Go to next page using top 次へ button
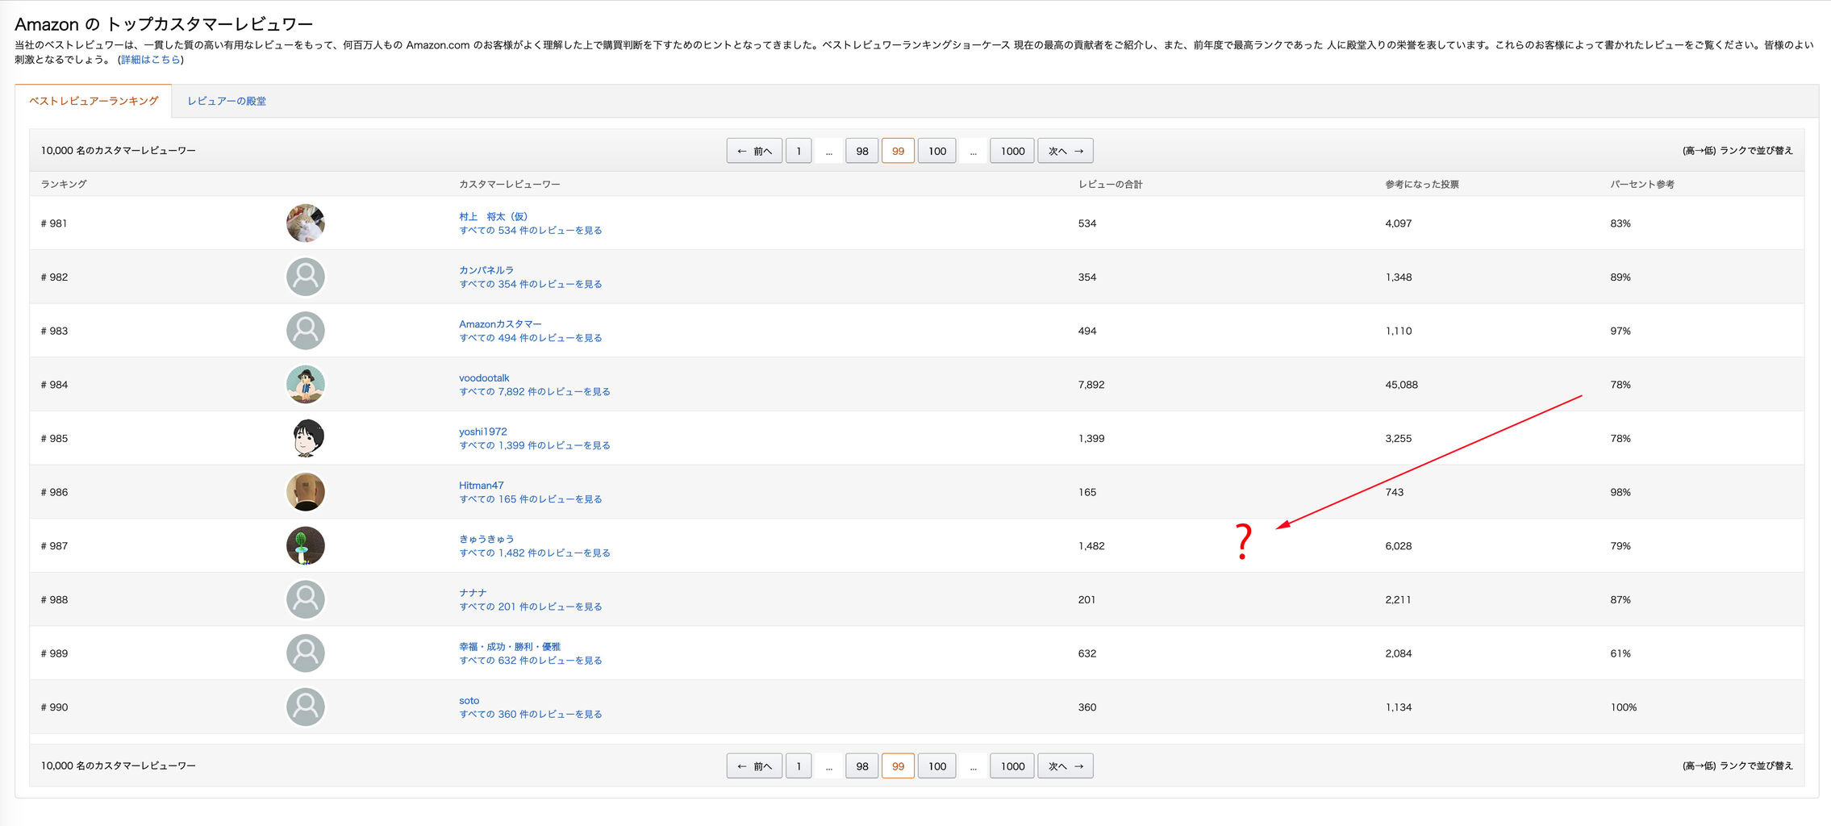1831x826 pixels. click(x=1066, y=151)
